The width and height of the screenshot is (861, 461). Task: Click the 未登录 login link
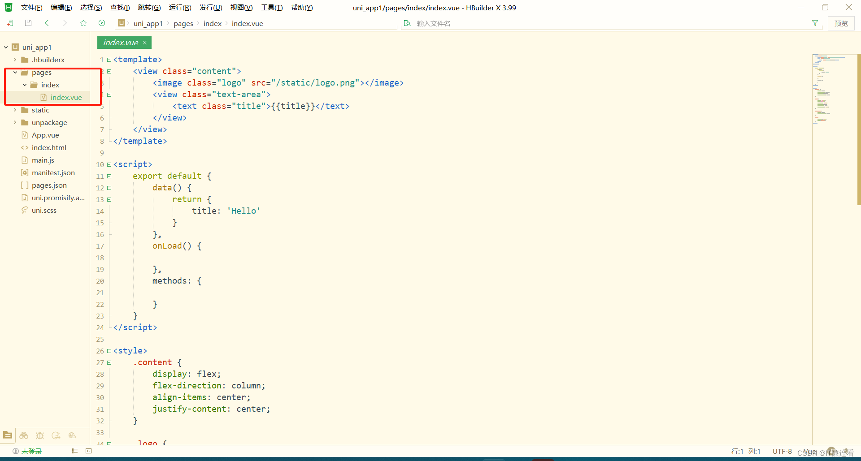[31, 451]
